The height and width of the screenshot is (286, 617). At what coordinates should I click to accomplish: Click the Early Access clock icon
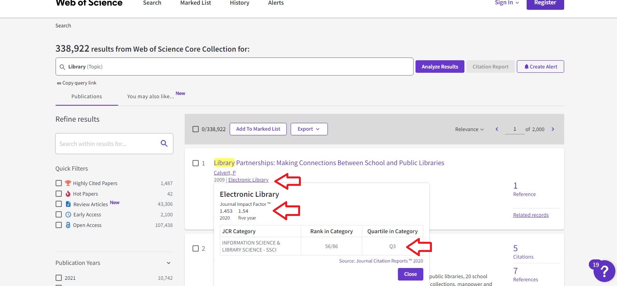tap(68, 214)
